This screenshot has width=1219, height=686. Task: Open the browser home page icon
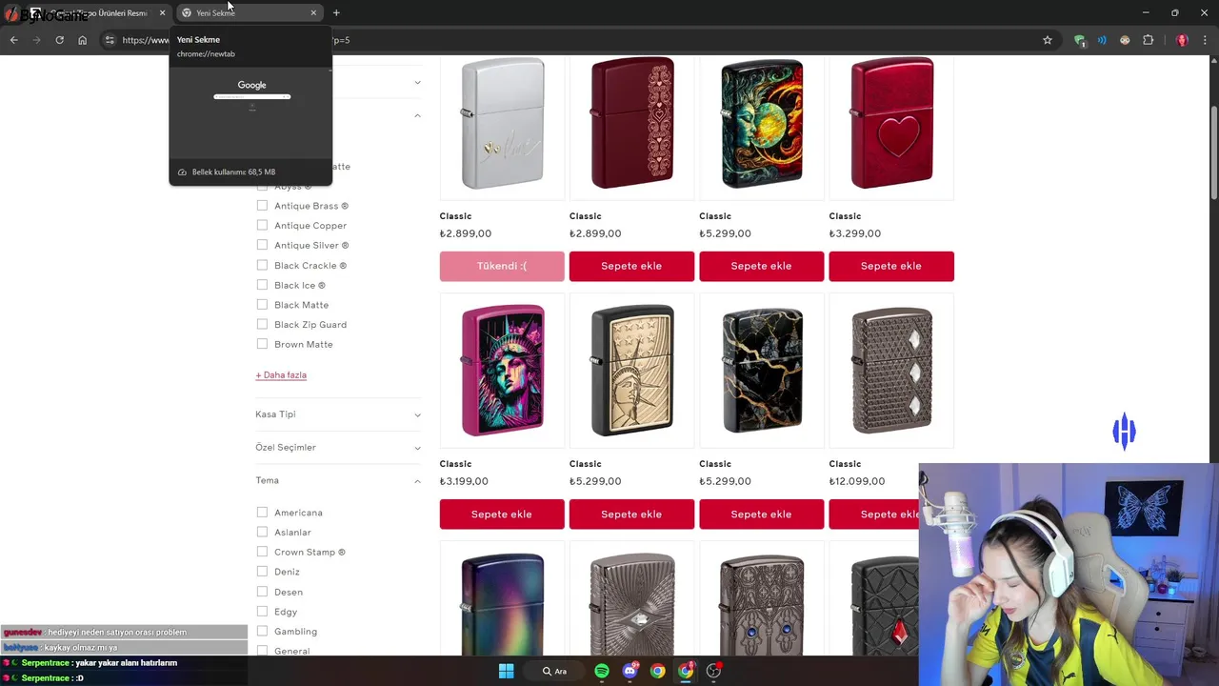tap(82, 40)
